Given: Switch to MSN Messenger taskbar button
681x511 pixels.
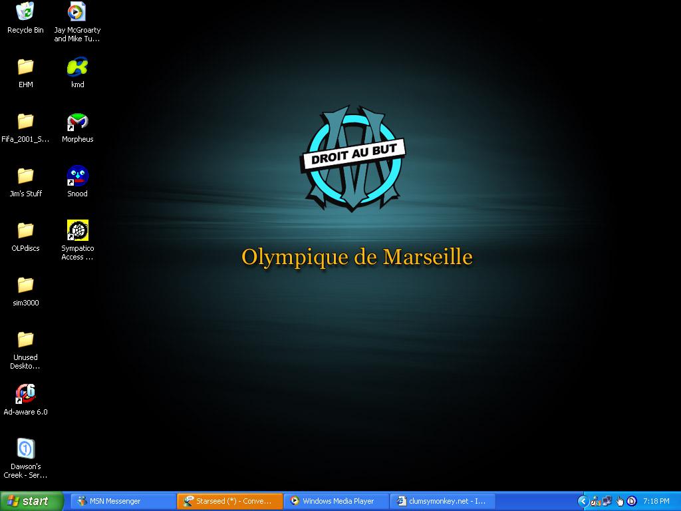Looking at the screenshot, I should click(x=123, y=501).
